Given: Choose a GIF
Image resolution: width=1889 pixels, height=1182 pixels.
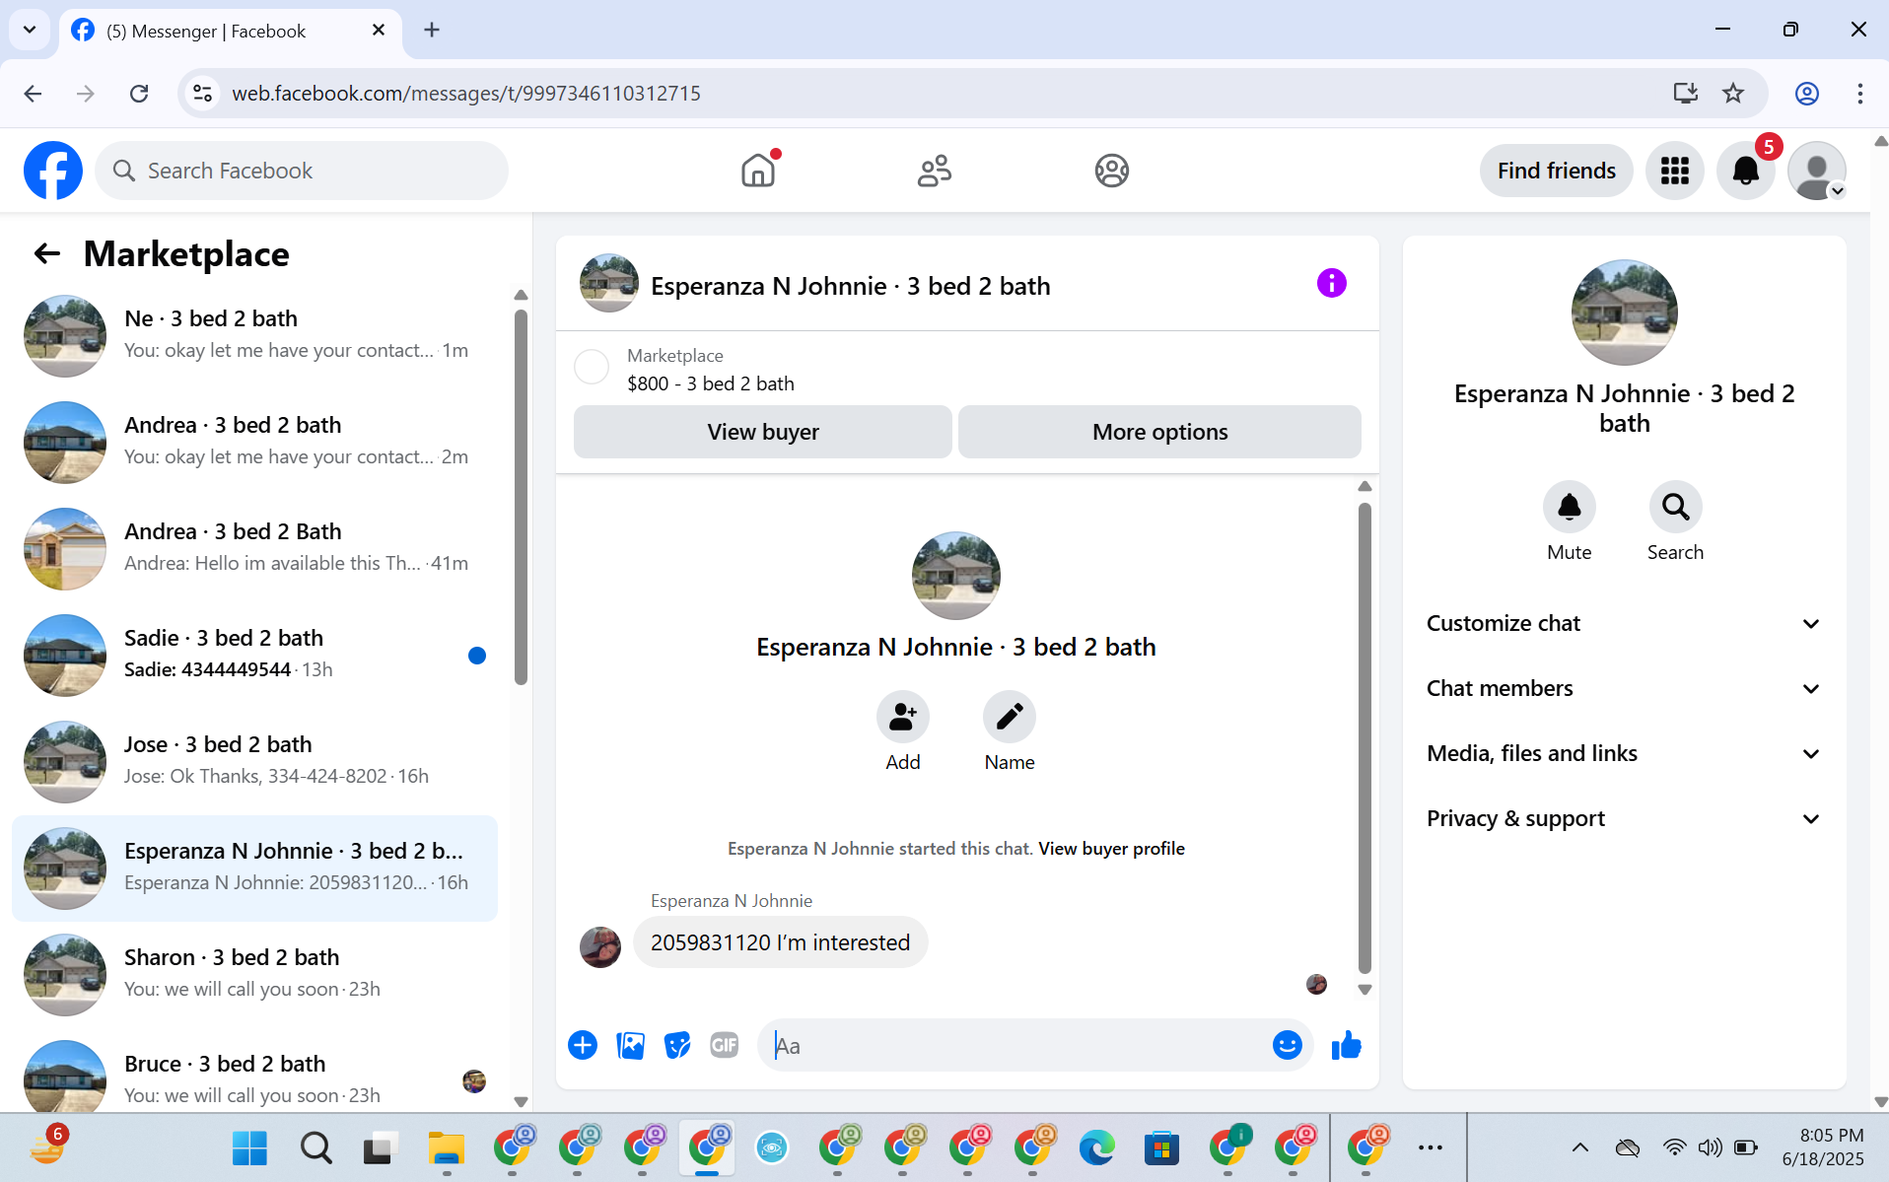Looking at the screenshot, I should pyautogui.click(x=725, y=1045).
